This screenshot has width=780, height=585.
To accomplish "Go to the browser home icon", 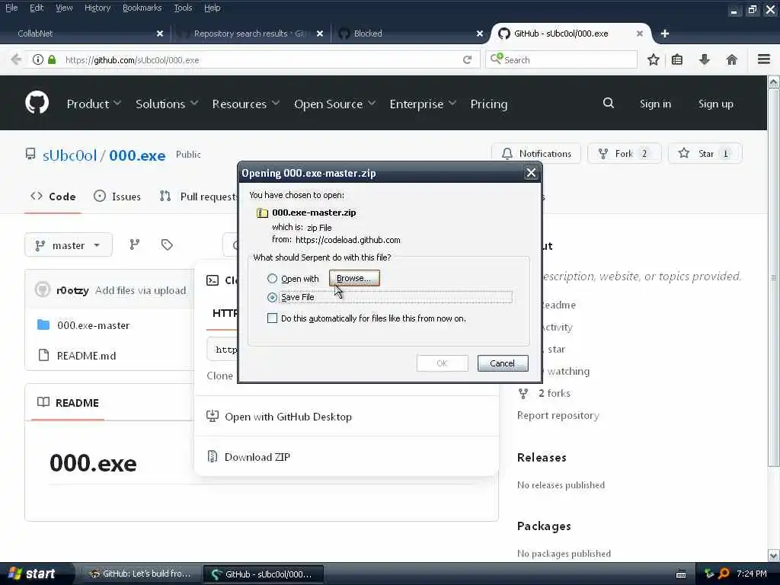I will (x=731, y=59).
